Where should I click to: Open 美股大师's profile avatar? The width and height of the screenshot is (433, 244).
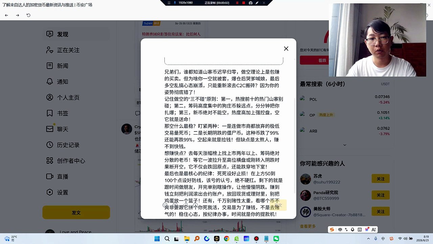click(305, 212)
